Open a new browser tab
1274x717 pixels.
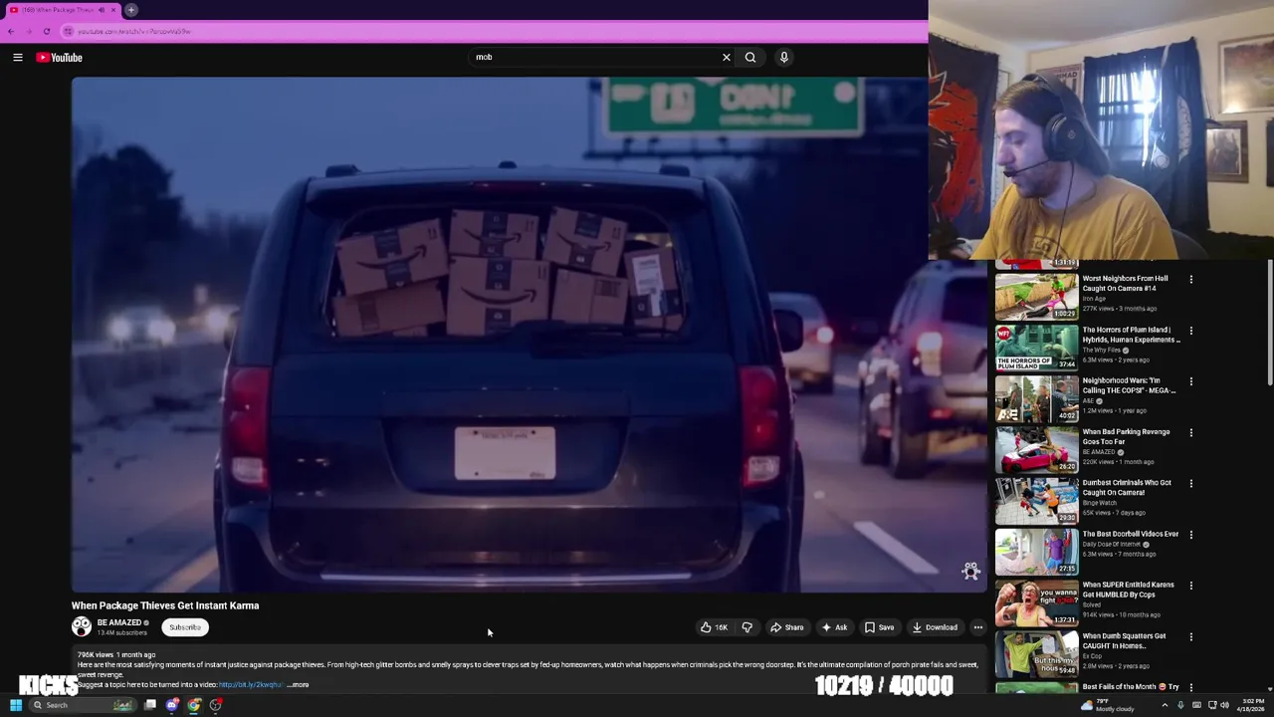(x=131, y=10)
